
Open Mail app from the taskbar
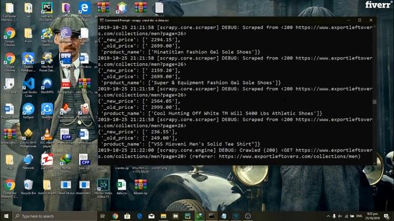tap(151, 216)
